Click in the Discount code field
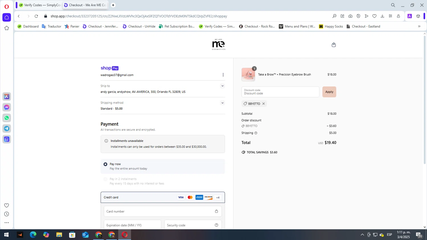This screenshot has width=427, height=240. (x=280, y=92)
